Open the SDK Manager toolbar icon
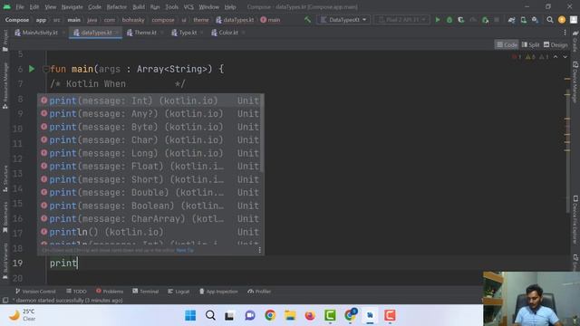 536,20
